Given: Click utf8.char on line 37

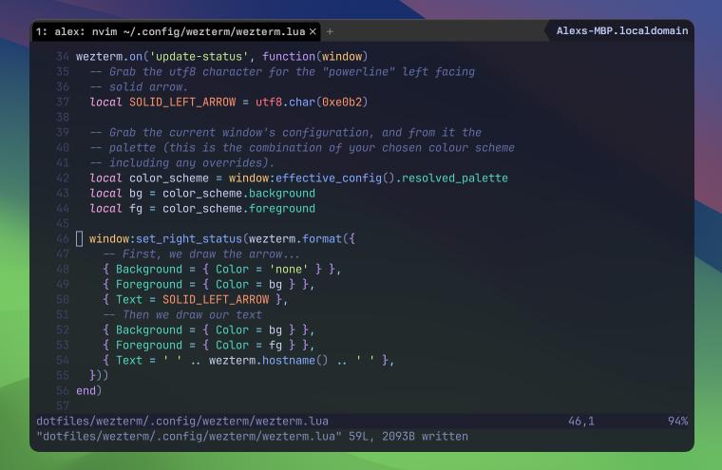Looking at the screenshot, I should 286,103.
